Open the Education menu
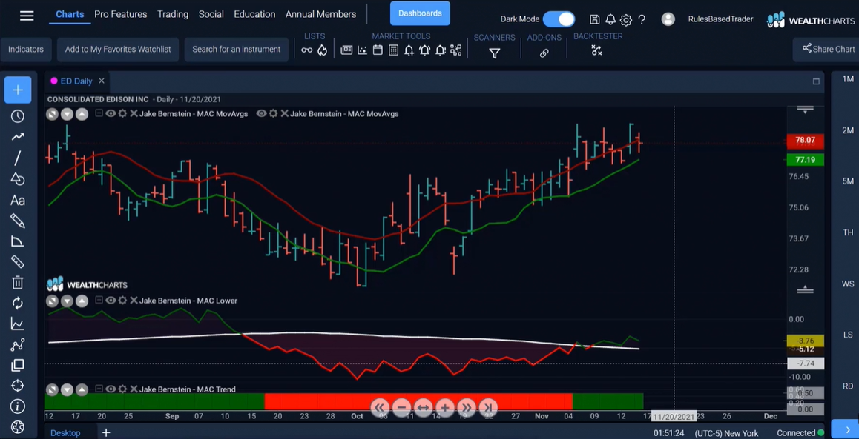The height and width of the screenshot is (439, 859). click(254, 14)
